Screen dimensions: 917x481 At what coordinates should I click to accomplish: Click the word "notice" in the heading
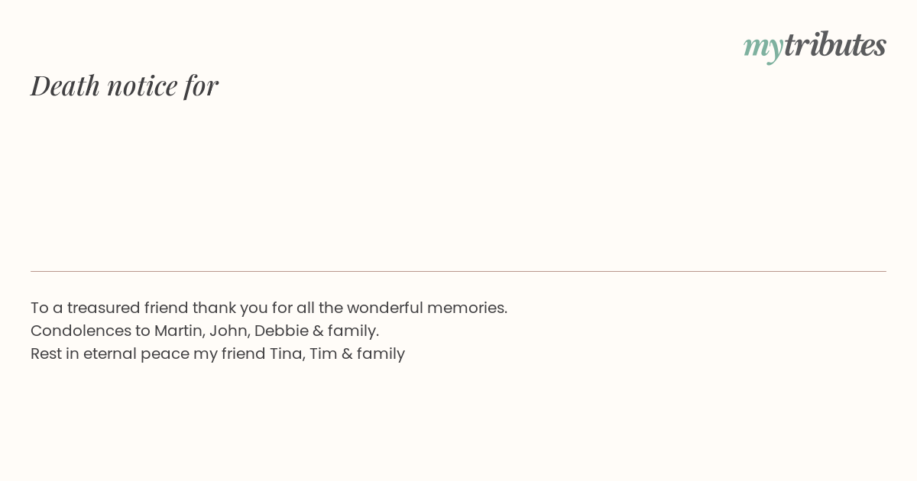pos(143,86)
